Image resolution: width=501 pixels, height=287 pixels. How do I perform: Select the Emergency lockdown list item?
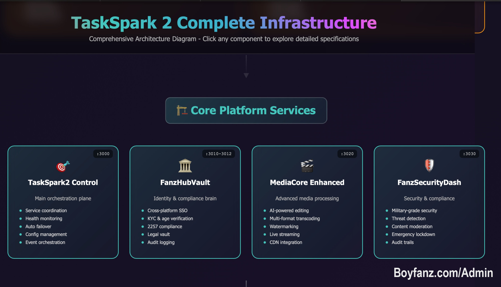click(413, 235)
